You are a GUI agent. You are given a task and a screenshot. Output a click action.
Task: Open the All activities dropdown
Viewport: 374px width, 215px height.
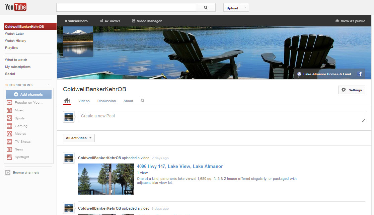[x=79, y=138]
